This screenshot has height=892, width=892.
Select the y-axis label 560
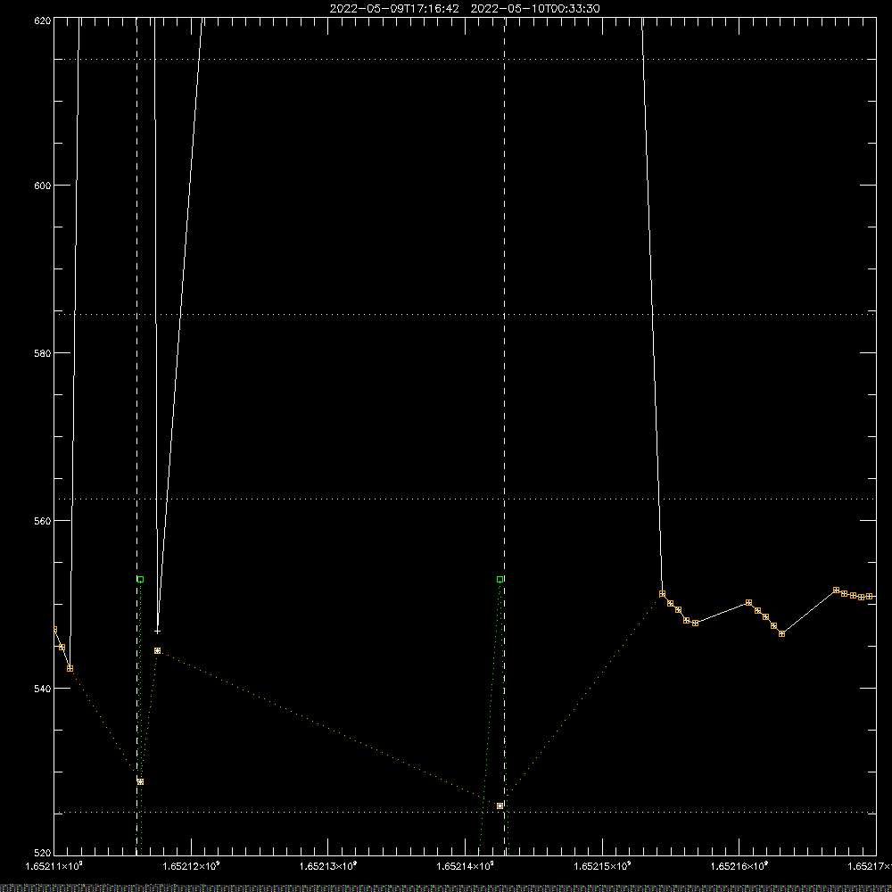tap(43, 521)
